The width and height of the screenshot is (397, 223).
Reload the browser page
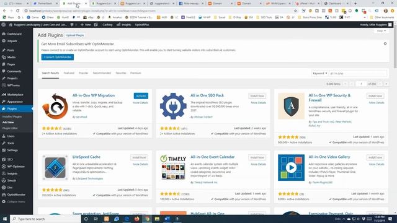[x=18, y=11]
